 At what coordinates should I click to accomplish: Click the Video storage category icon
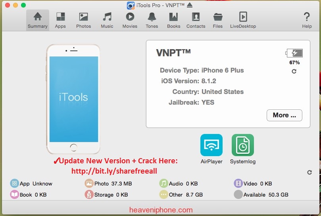(238, 183)
